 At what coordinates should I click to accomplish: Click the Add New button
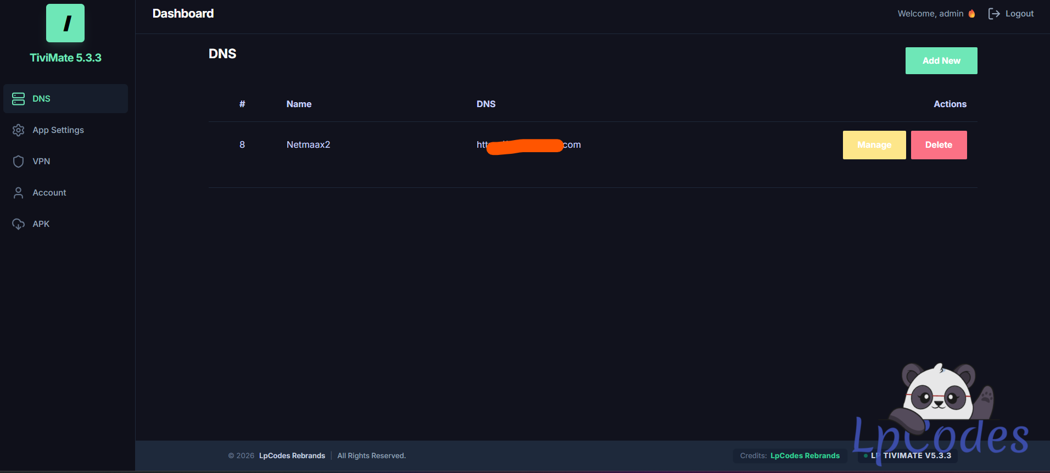coord(941,60)
